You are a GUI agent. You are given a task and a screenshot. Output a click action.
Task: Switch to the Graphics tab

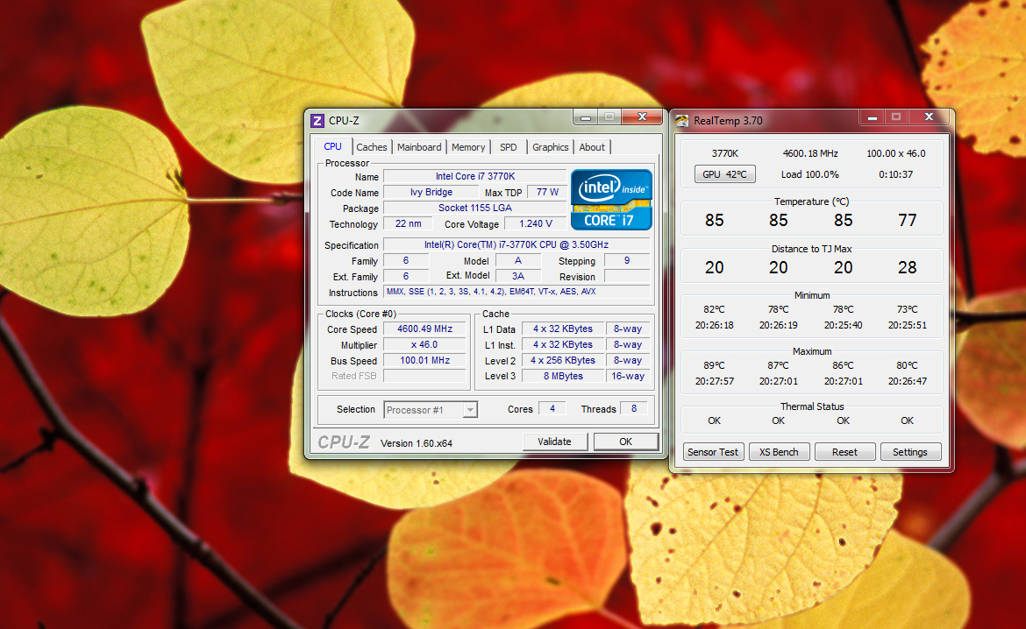click(x=551, y=147)
